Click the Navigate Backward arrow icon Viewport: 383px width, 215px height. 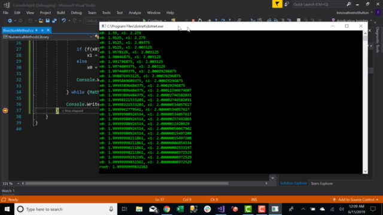(10, 21)
